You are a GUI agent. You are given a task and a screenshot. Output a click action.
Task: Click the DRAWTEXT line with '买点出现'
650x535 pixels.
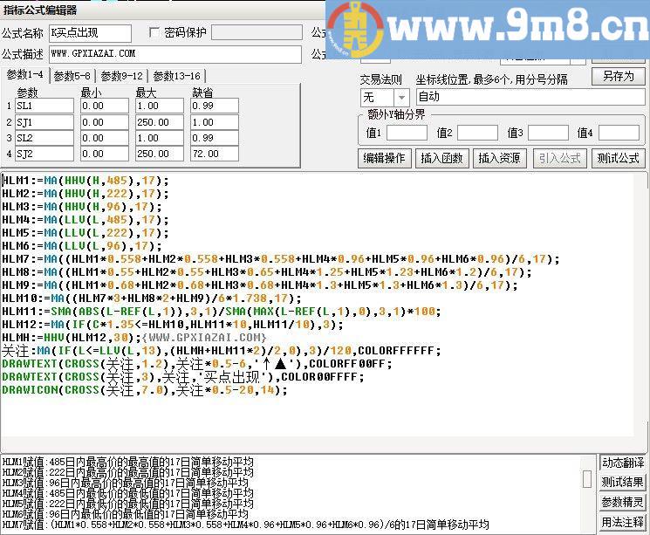tap(183, 377)
